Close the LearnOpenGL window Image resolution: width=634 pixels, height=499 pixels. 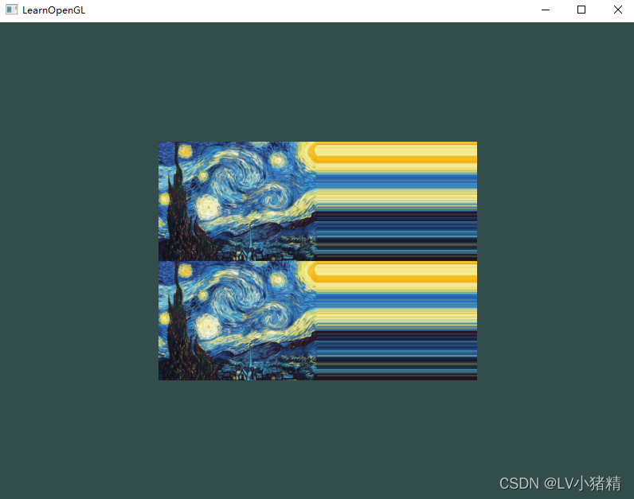pyautogui.click(x=617, y=10)
